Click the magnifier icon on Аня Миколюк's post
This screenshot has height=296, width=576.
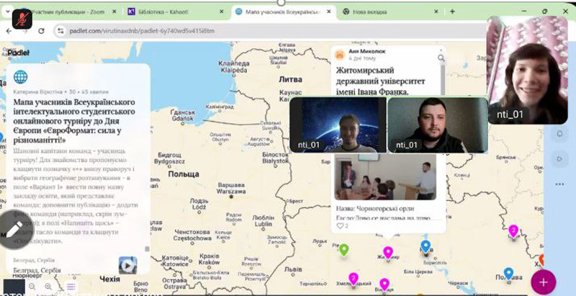click(441, 58)
